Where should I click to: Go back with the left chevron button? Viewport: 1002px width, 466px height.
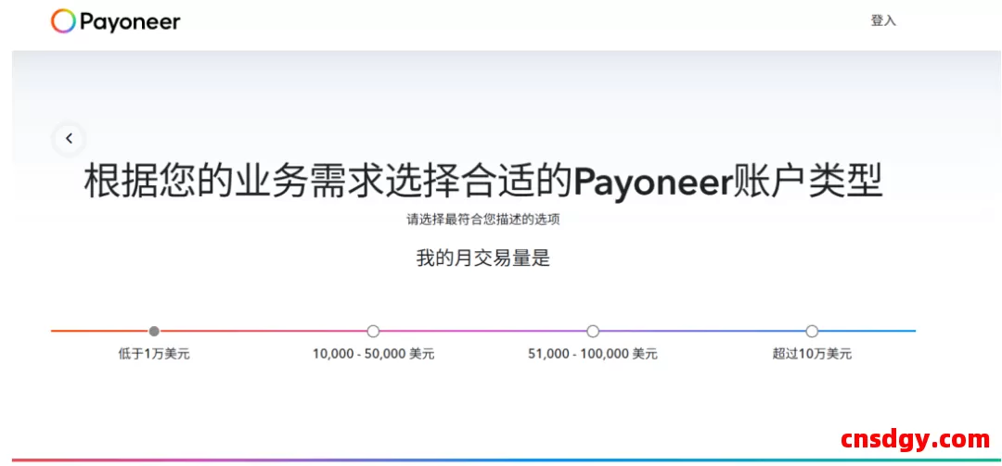coord(69,138)
